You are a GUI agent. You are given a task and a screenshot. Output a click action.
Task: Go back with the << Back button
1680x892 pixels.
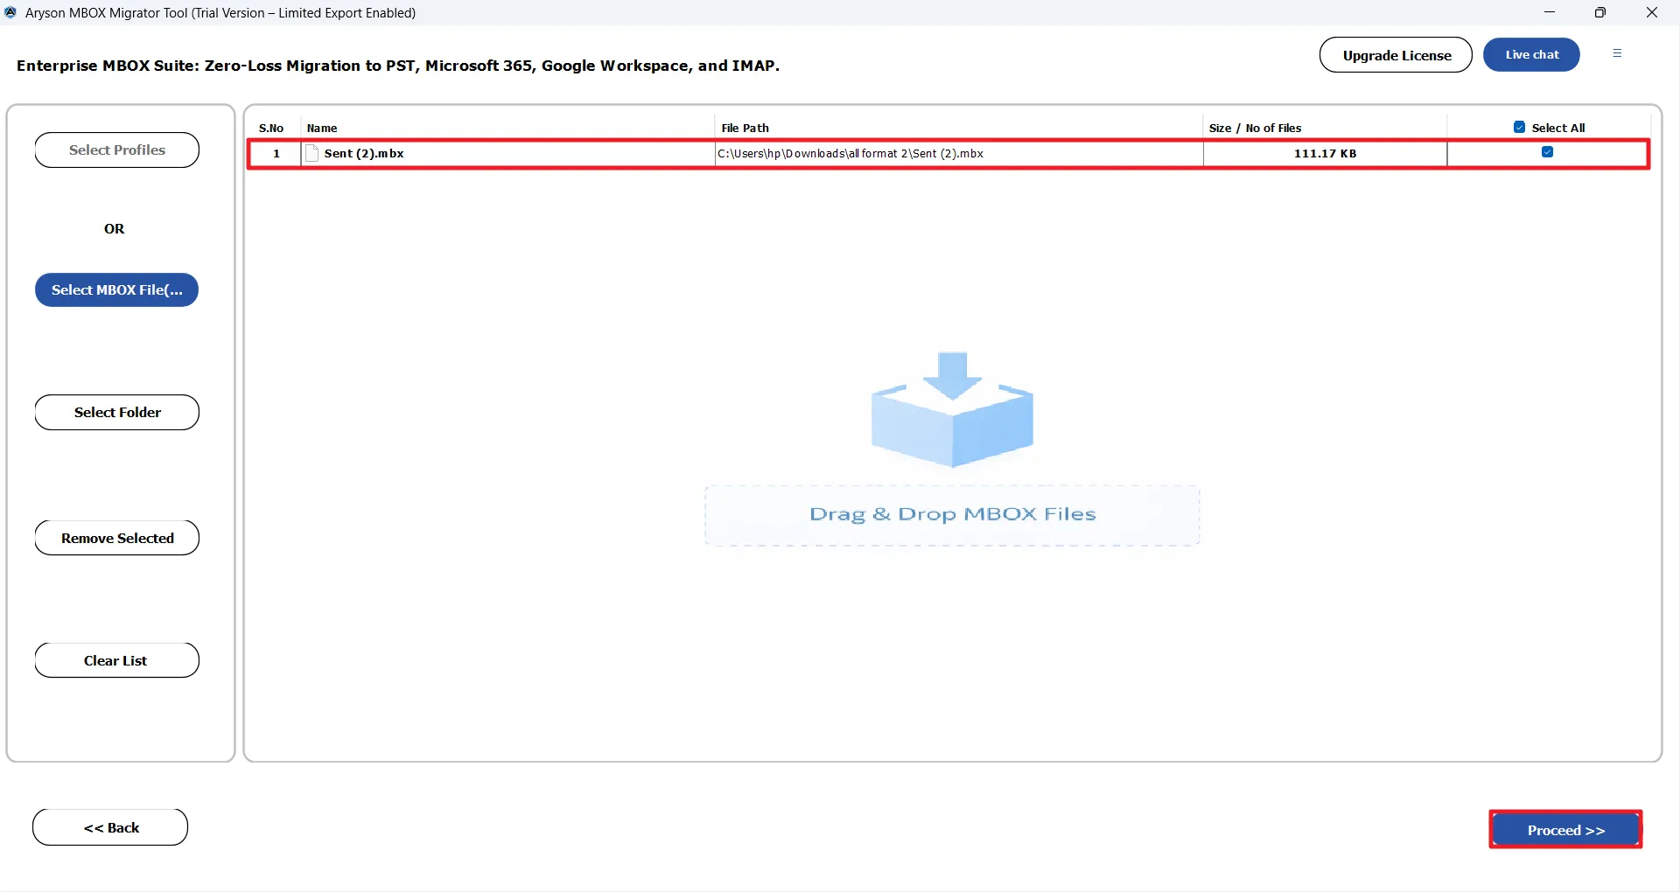pos(110,827)
